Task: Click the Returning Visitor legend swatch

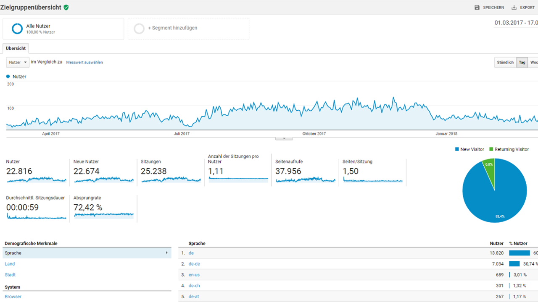Action: click(491, 149)
